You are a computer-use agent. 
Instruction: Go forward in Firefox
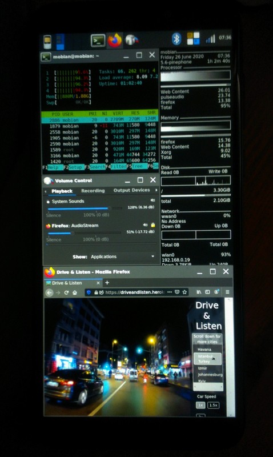click(x=58, y=292)
